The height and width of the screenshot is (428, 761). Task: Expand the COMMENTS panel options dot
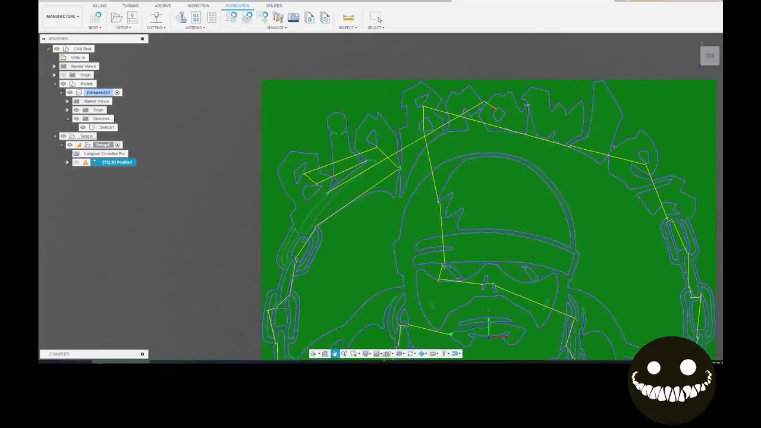[142, 354]
